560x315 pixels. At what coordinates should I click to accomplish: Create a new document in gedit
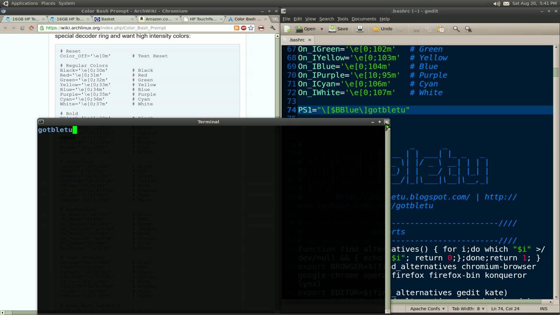287,29
